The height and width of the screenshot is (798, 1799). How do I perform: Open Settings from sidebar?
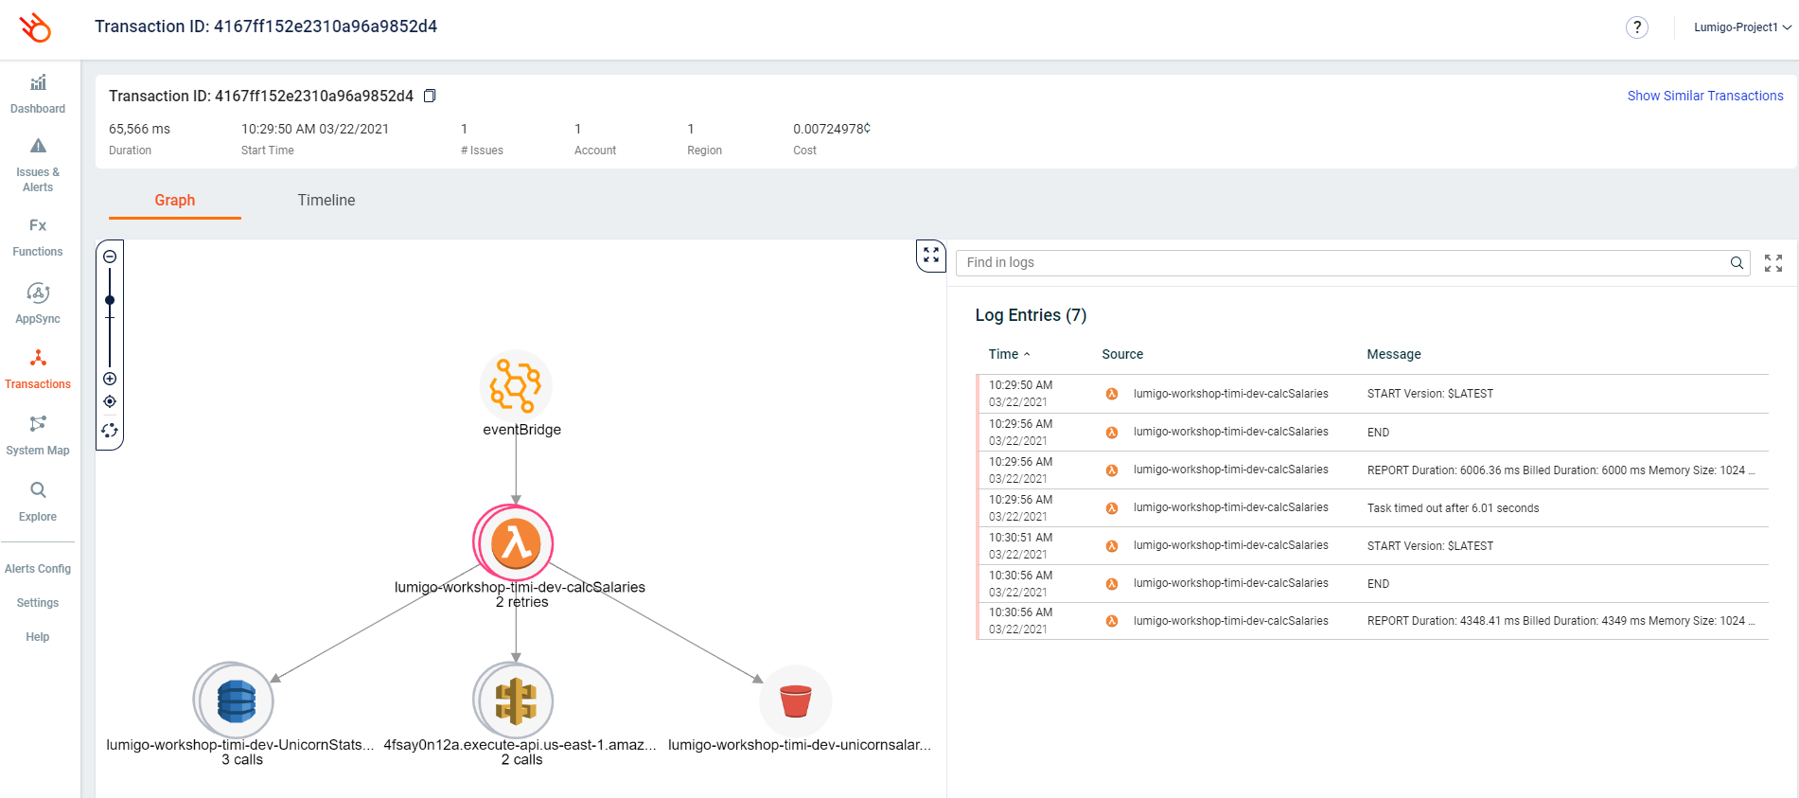pyautogui.click(x=38, y=603)
